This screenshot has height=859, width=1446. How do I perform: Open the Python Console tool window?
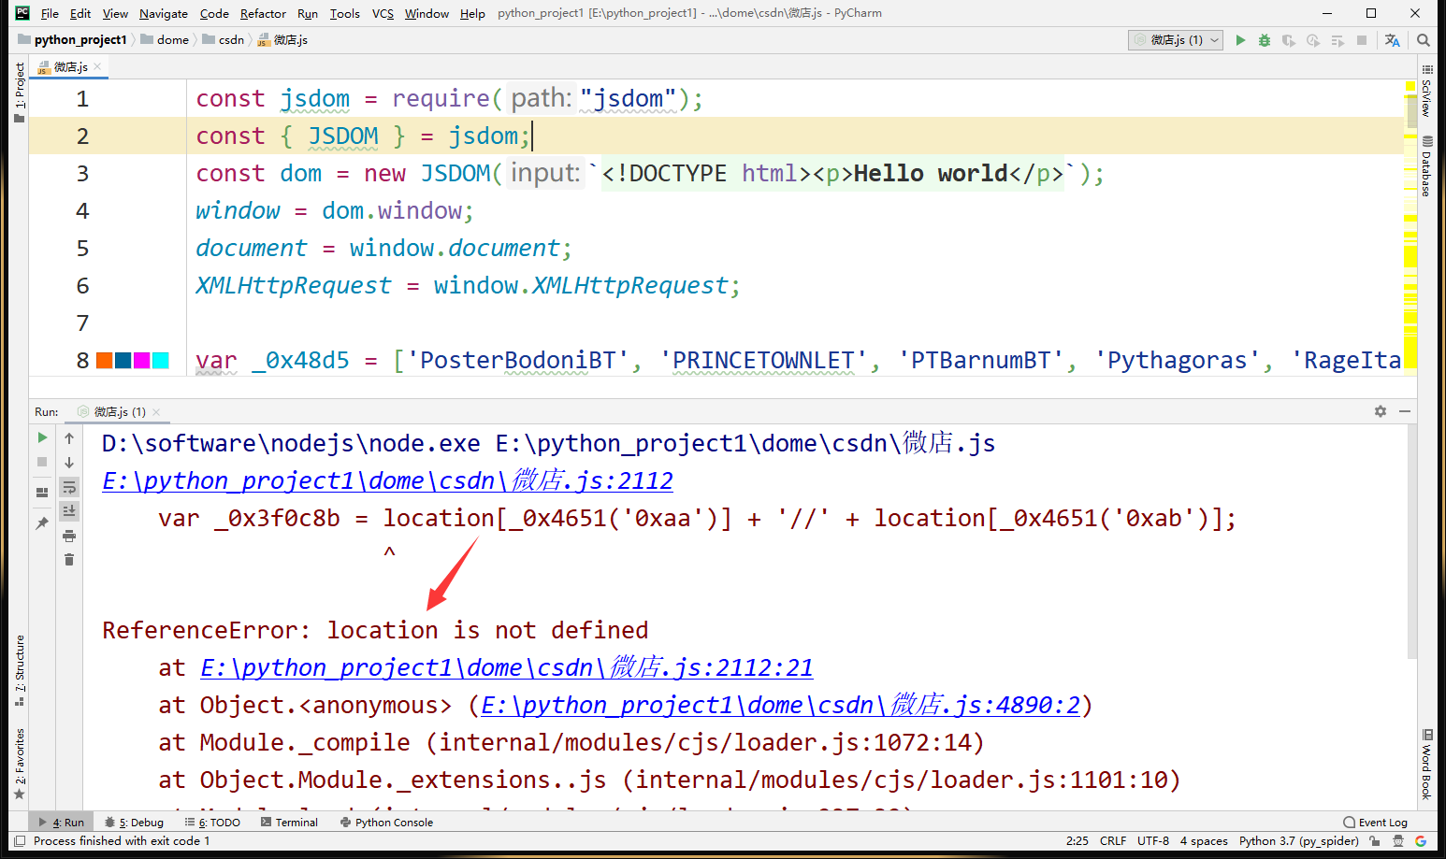[x=386, y=823]
